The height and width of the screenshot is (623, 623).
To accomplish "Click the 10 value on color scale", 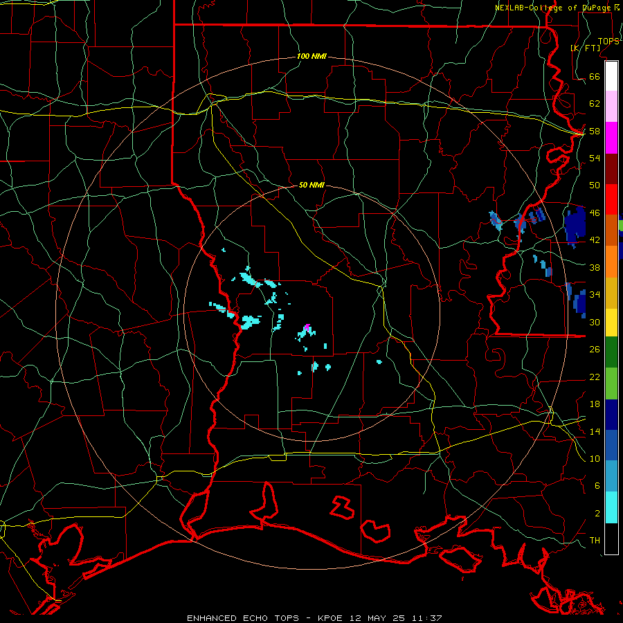I will point(595,458).
